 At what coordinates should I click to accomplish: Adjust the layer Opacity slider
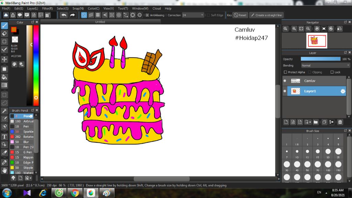pyautogui.click(x=321, y=59)
